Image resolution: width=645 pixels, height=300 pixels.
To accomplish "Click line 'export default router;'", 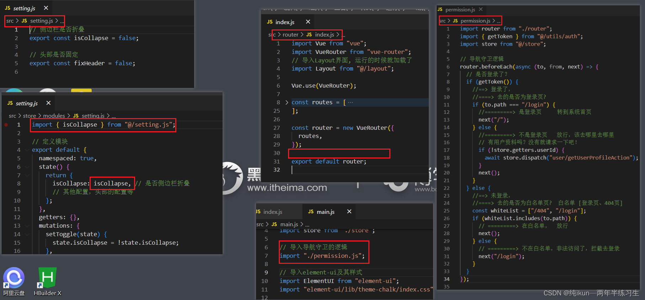I will 329,161.
